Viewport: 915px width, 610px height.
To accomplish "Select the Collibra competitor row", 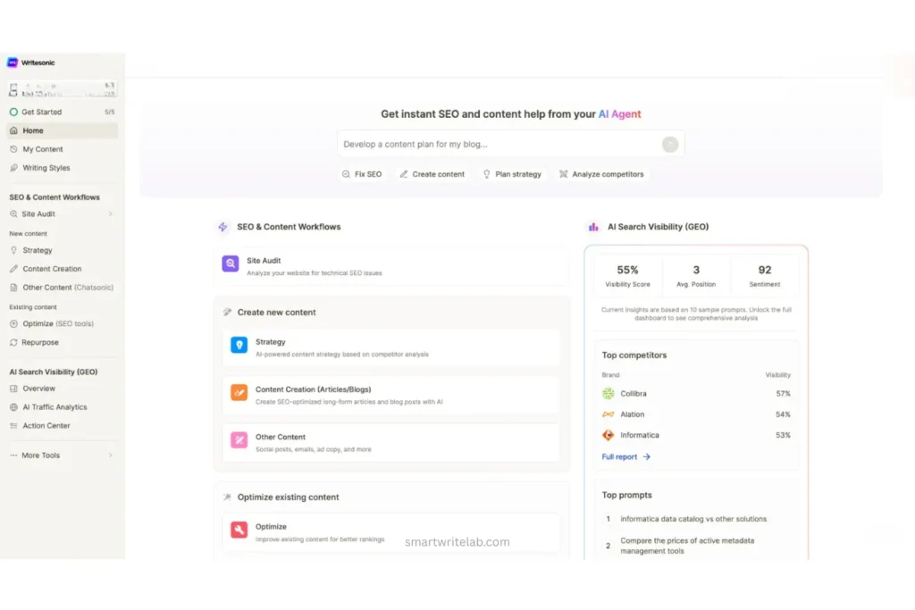I will (696, 394).
